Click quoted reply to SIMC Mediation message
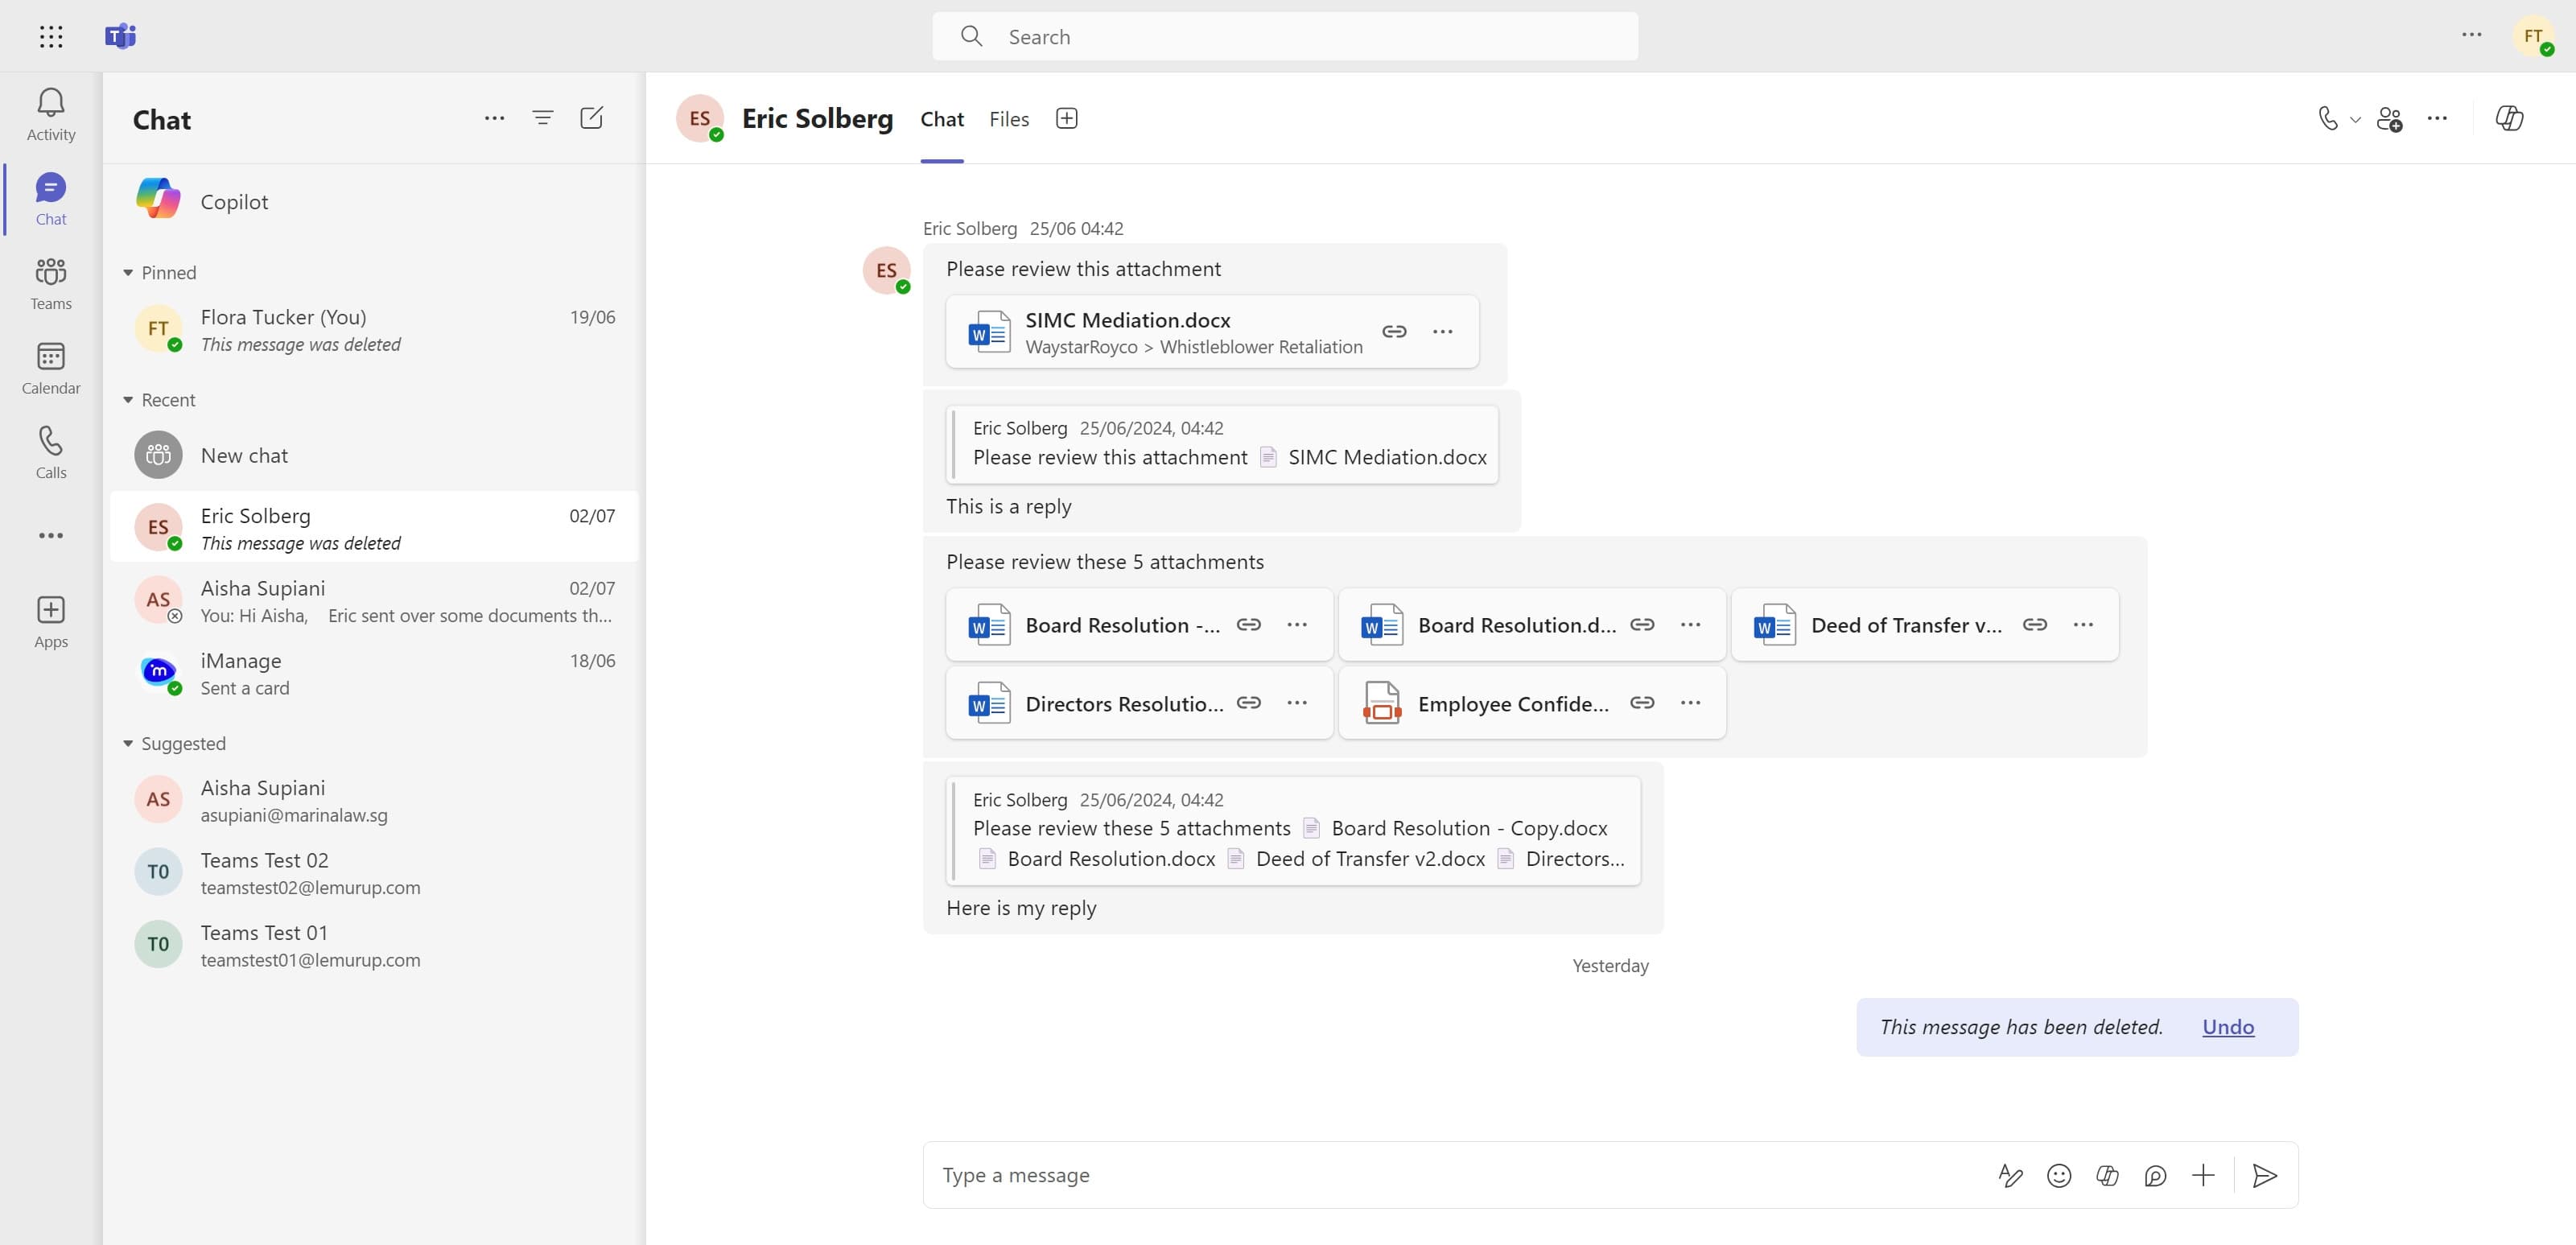Image resolution: width=2576 pixels, height=1245 pixels. click(1222, 444)
